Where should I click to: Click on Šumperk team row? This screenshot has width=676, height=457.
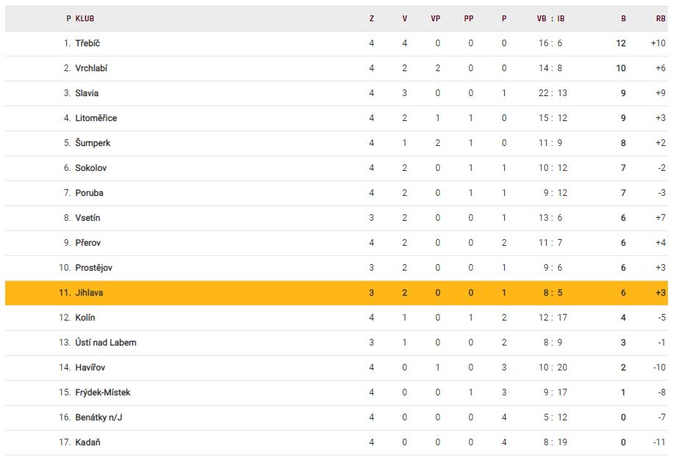click(93, 143)
